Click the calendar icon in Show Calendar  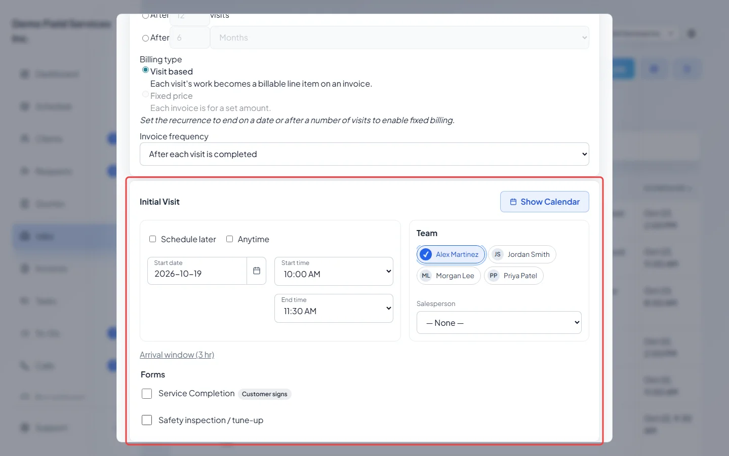(513, 202)
